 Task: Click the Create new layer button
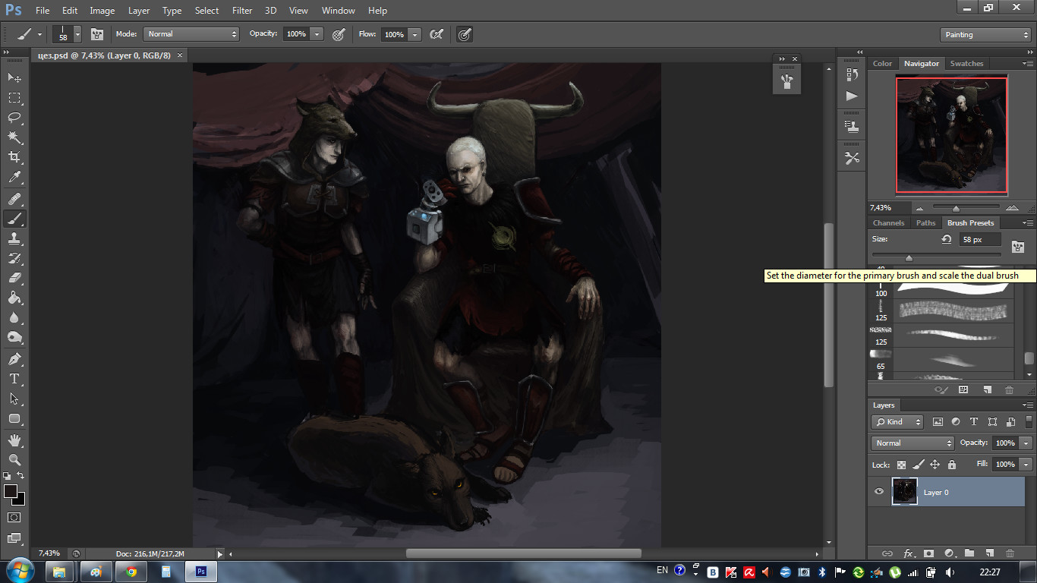point(989,553)
